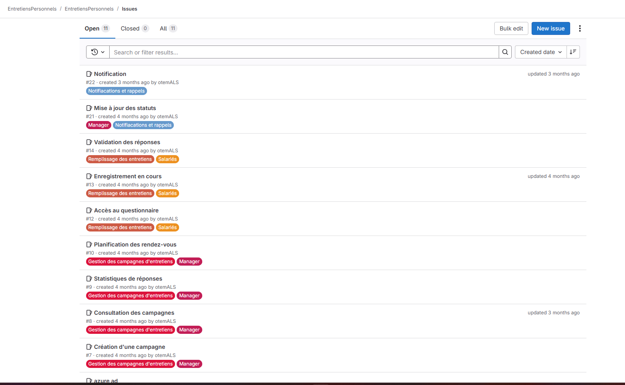The width and height of the screenshot is (625, 385).
Task: Switch to the Closed issues tab
Action: point(135,28)
